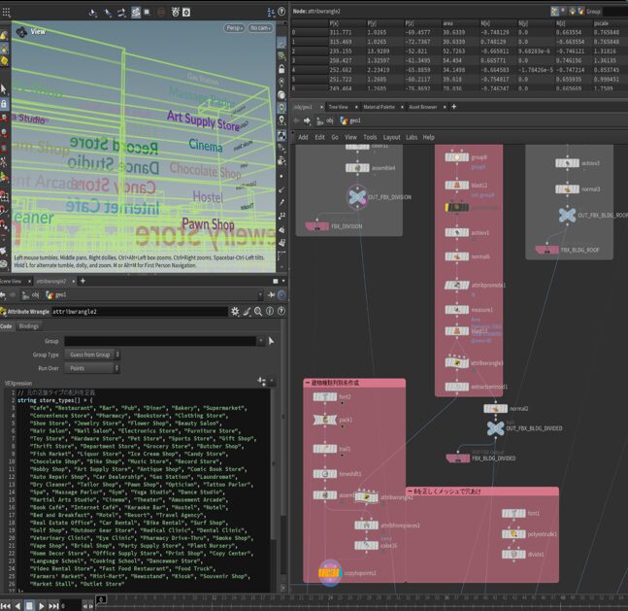
Task: Open the viewport display options gear icon
Action: point(186,12)
